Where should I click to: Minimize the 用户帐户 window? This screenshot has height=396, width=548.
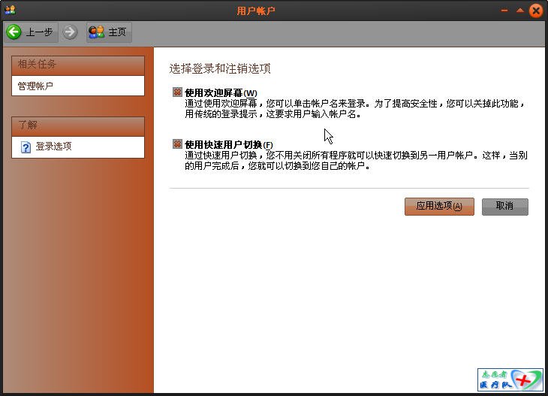pos(504,11)
